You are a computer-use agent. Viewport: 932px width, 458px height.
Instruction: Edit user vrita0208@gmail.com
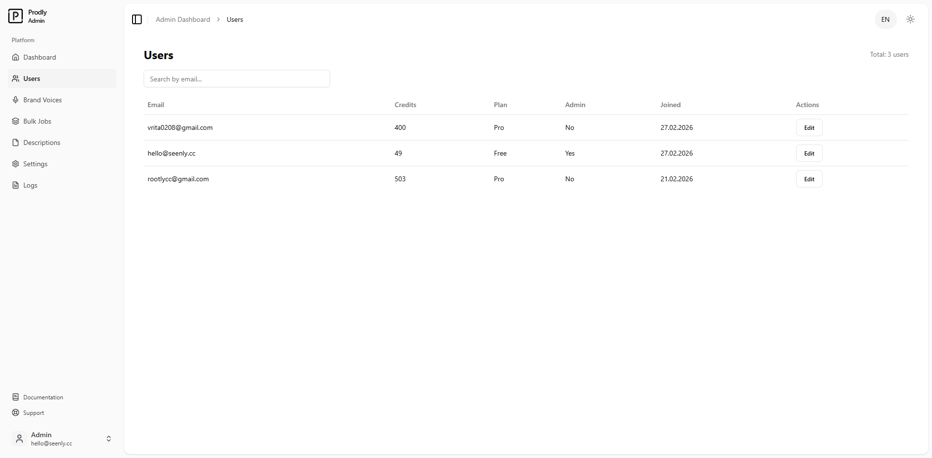click(809, 127)
